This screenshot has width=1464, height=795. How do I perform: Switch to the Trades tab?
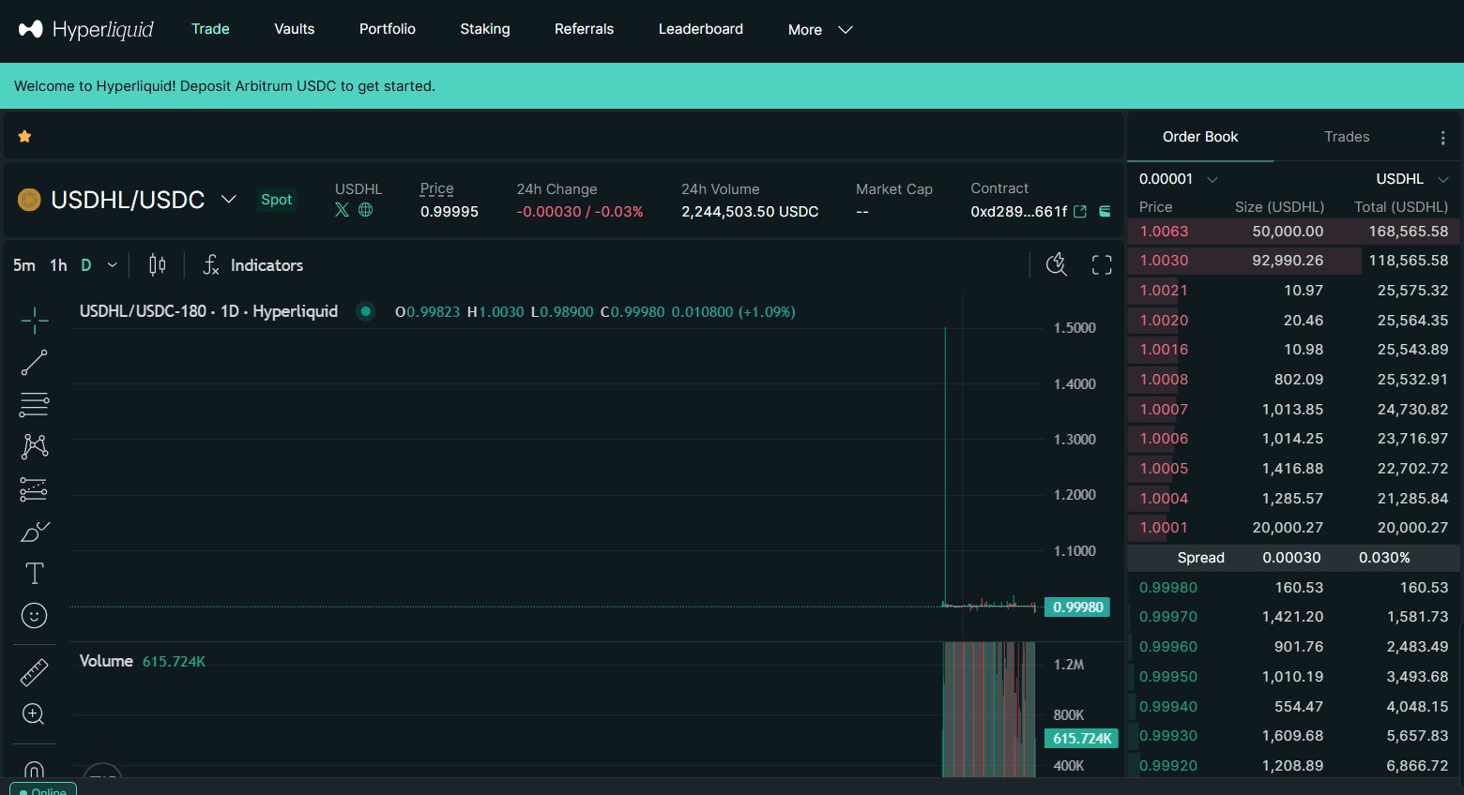click(x=1346, y=137)
